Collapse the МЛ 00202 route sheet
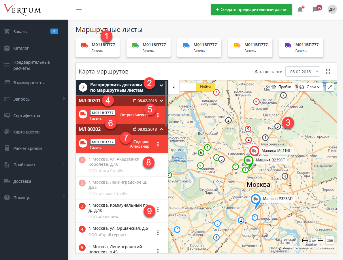Screen dimensions: 343x260 pos(161,129)
